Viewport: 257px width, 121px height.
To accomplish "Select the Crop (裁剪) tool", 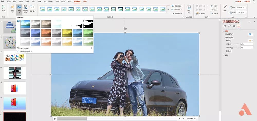I will [225, 8].
